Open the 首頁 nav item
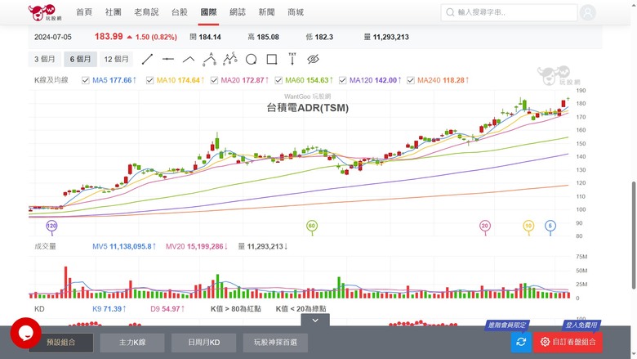 84,12
